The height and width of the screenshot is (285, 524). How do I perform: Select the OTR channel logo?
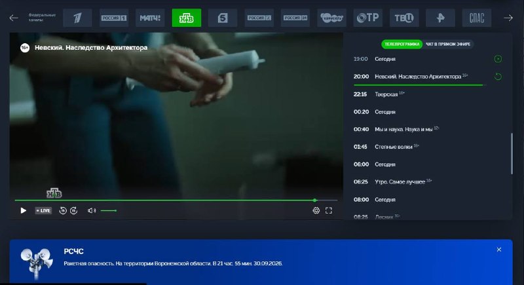point(368,18)
